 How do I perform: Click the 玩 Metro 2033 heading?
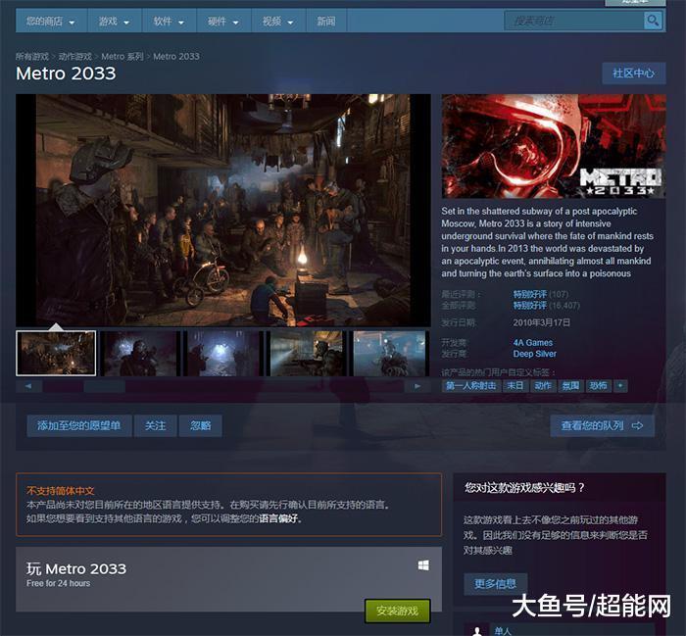tap(76, 568)
